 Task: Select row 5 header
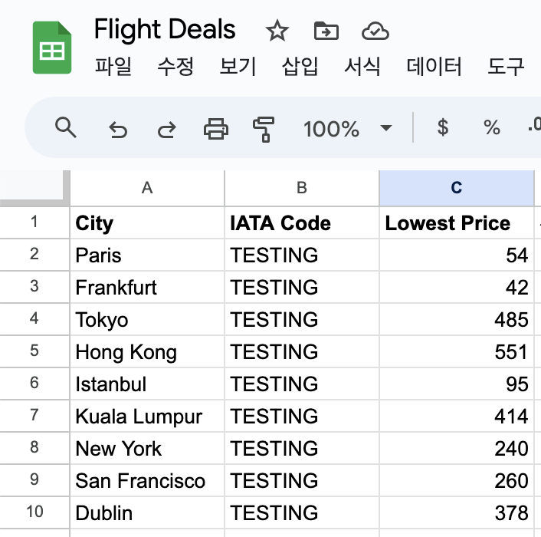[34, 351]
